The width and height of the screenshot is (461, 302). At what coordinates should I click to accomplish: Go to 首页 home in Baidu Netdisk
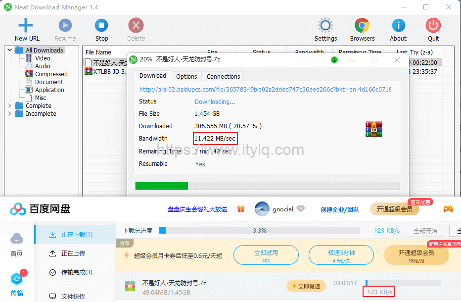pyautogui.click(x=16, y=246)
